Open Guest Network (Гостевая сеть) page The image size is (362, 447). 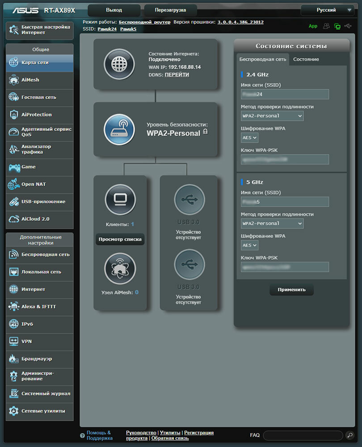40,97
